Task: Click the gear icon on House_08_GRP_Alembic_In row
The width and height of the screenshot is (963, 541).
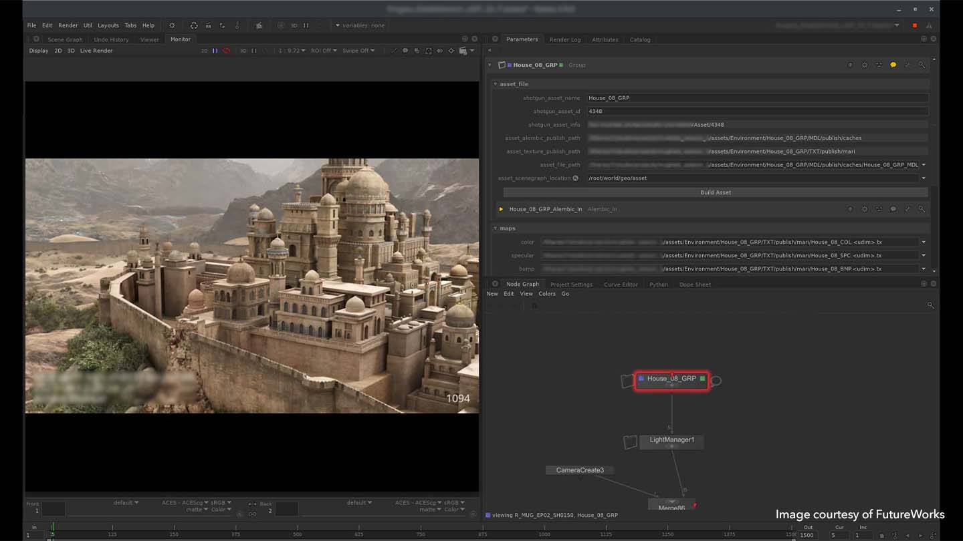Action: [x=865, y=209]
